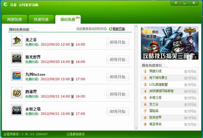Click 官方网站 link for 诺亚传说
The height and width of the screenshot is (138, 203).
tap(190, 124)
